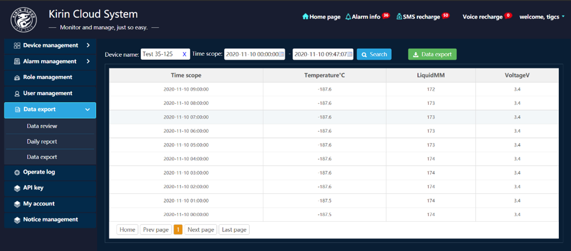Click the Kirin Cloud dragon logo
The image size is (571, 251).
point(24,21)
